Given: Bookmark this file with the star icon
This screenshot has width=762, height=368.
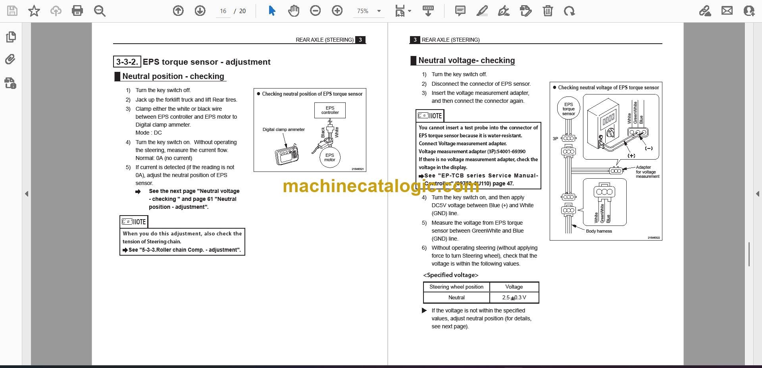Looking at the screenshot, I should (x=34, y=11).
